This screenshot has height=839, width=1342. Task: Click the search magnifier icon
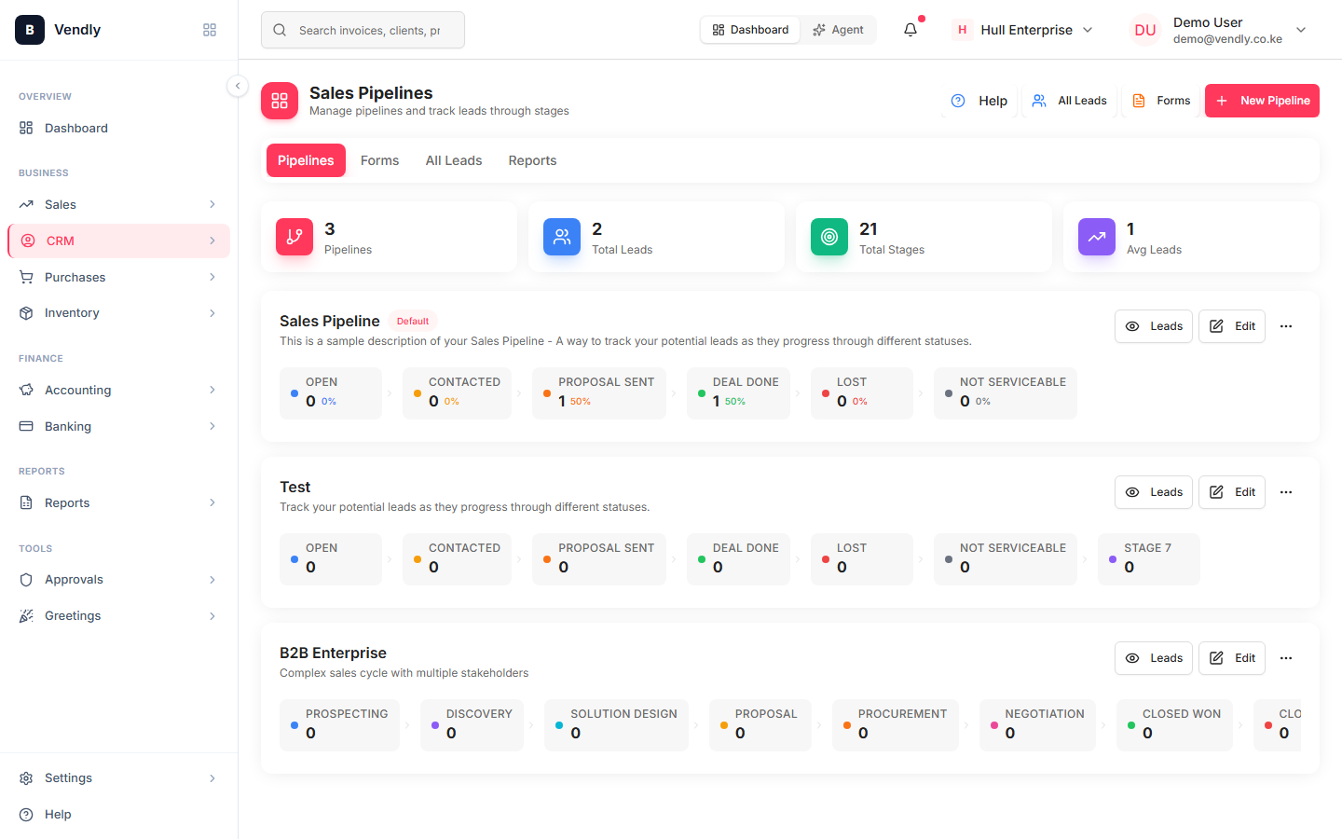(x=280, y=30)
